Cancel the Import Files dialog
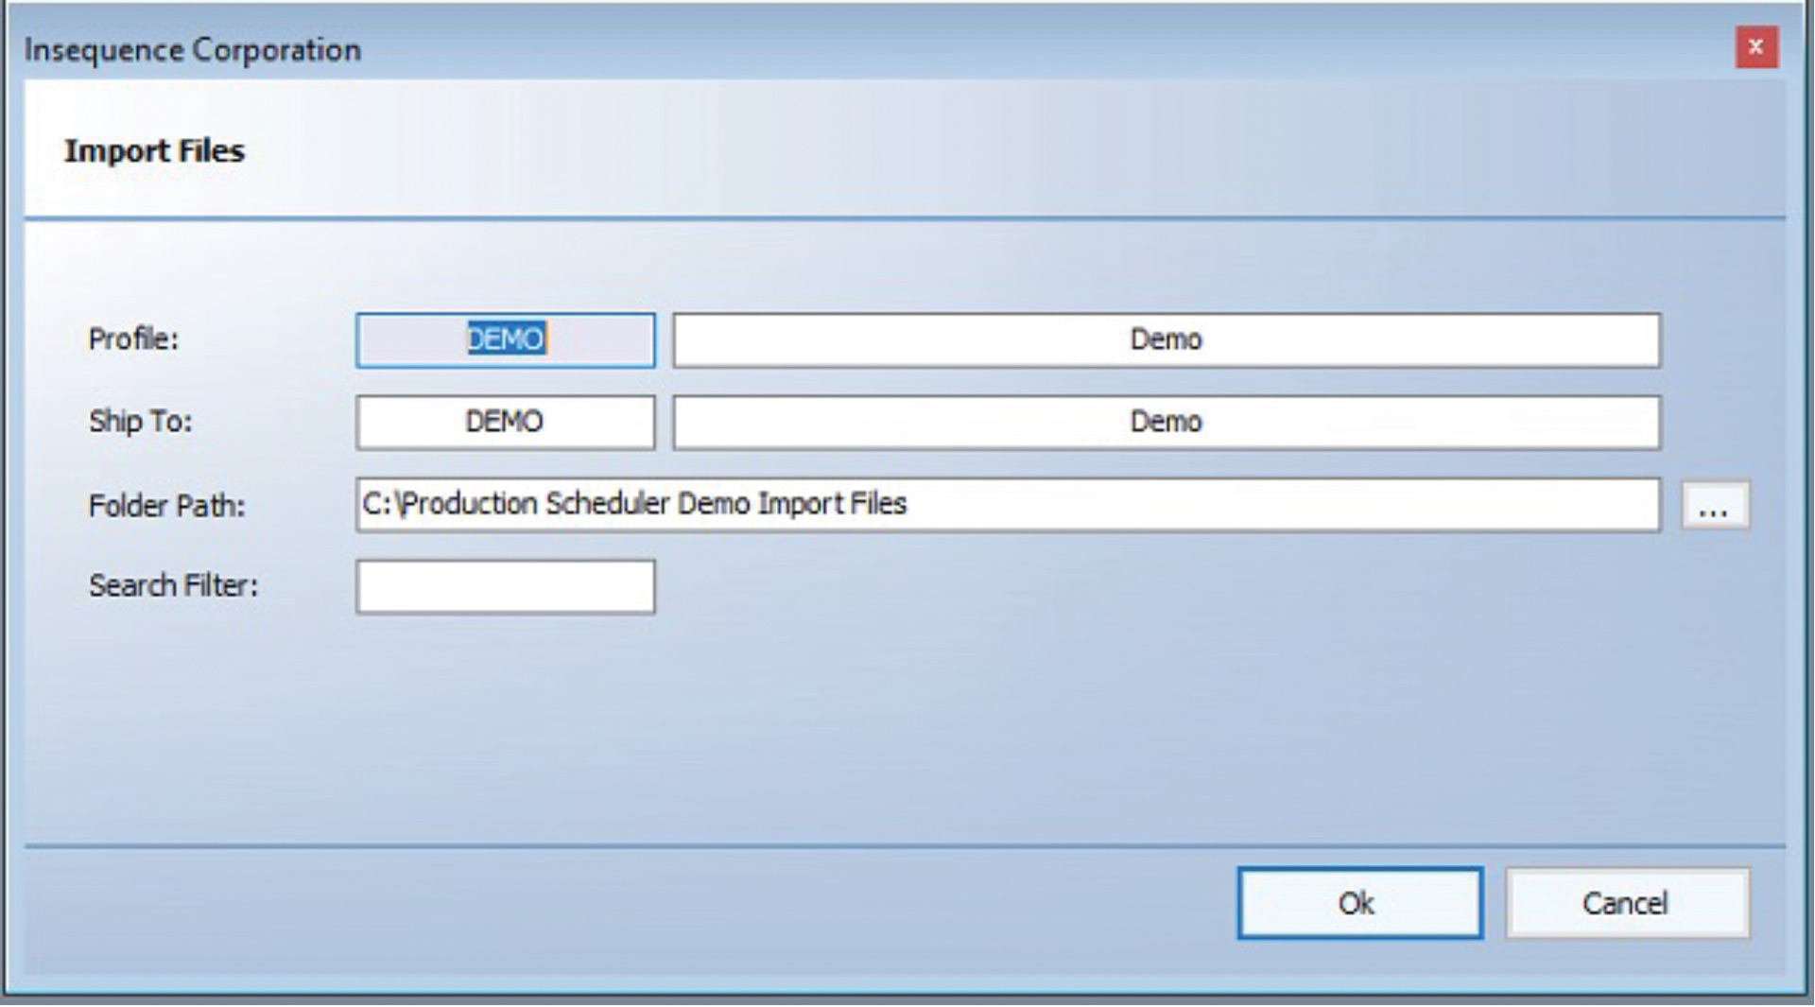 click(1627, 903)
